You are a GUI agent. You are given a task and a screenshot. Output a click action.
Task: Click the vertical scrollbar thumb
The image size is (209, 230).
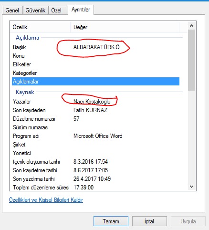tap(192, 60)
